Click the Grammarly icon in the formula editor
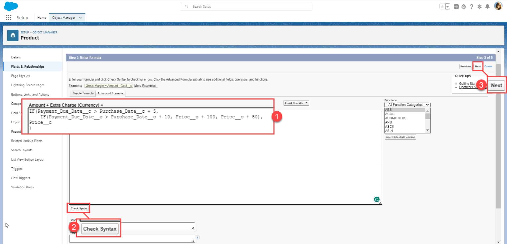Screen dimensions: 507x244 pos(377,199)
